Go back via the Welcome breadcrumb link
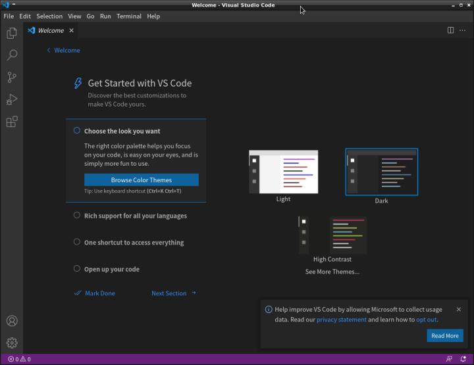 point(64,51)
